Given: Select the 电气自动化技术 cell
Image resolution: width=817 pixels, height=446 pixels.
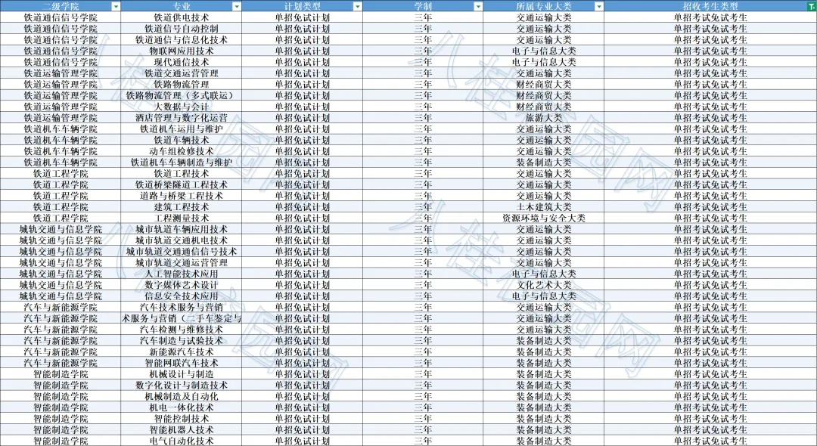Looking at the screenshot, I should [182, 441].
